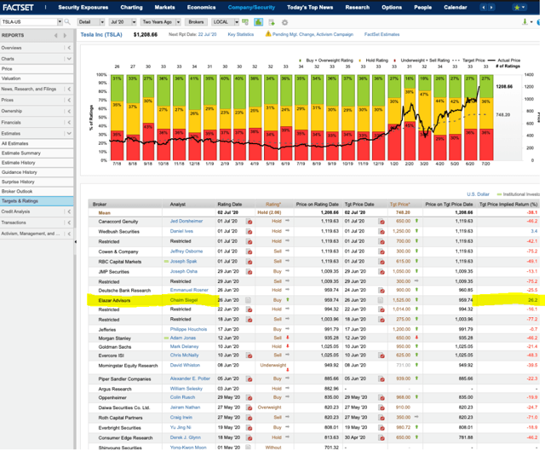Expand the Financials section in Reports
Screen dimensions: 545x451
coord(69,123)
